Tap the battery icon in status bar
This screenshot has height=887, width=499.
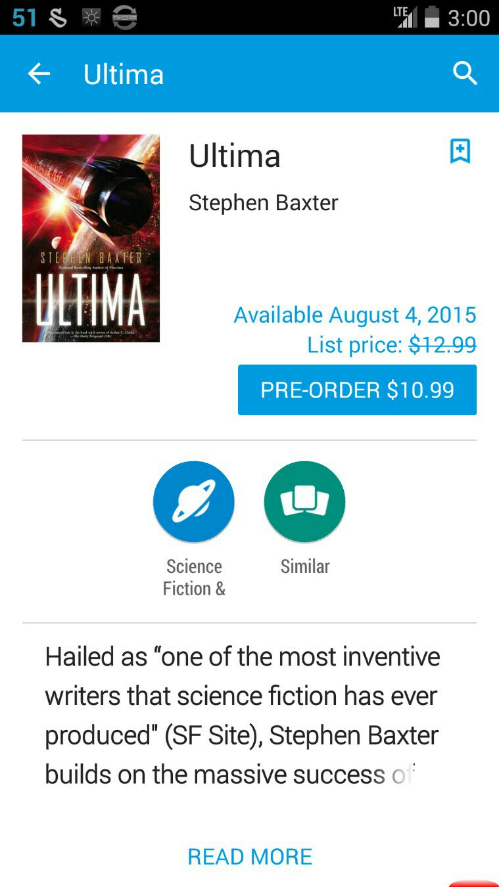pyautogui.click(x=432, y=17)
